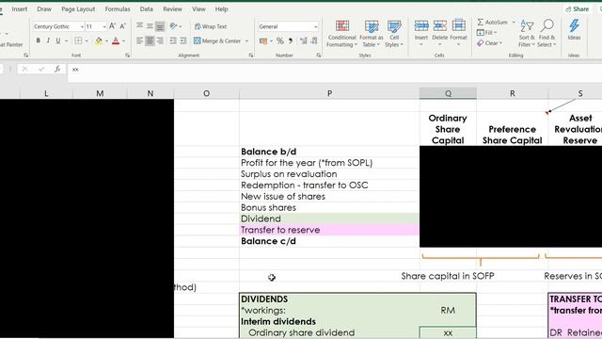Toggle bold formatting
Viewport: 602px width, 339px height.
[x=38, y=40]
